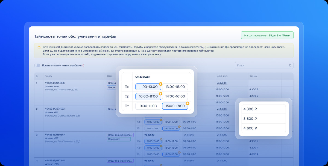The image size is (328, 166).
Task: Toggle show only points with errors
Action: pos(37,66)
